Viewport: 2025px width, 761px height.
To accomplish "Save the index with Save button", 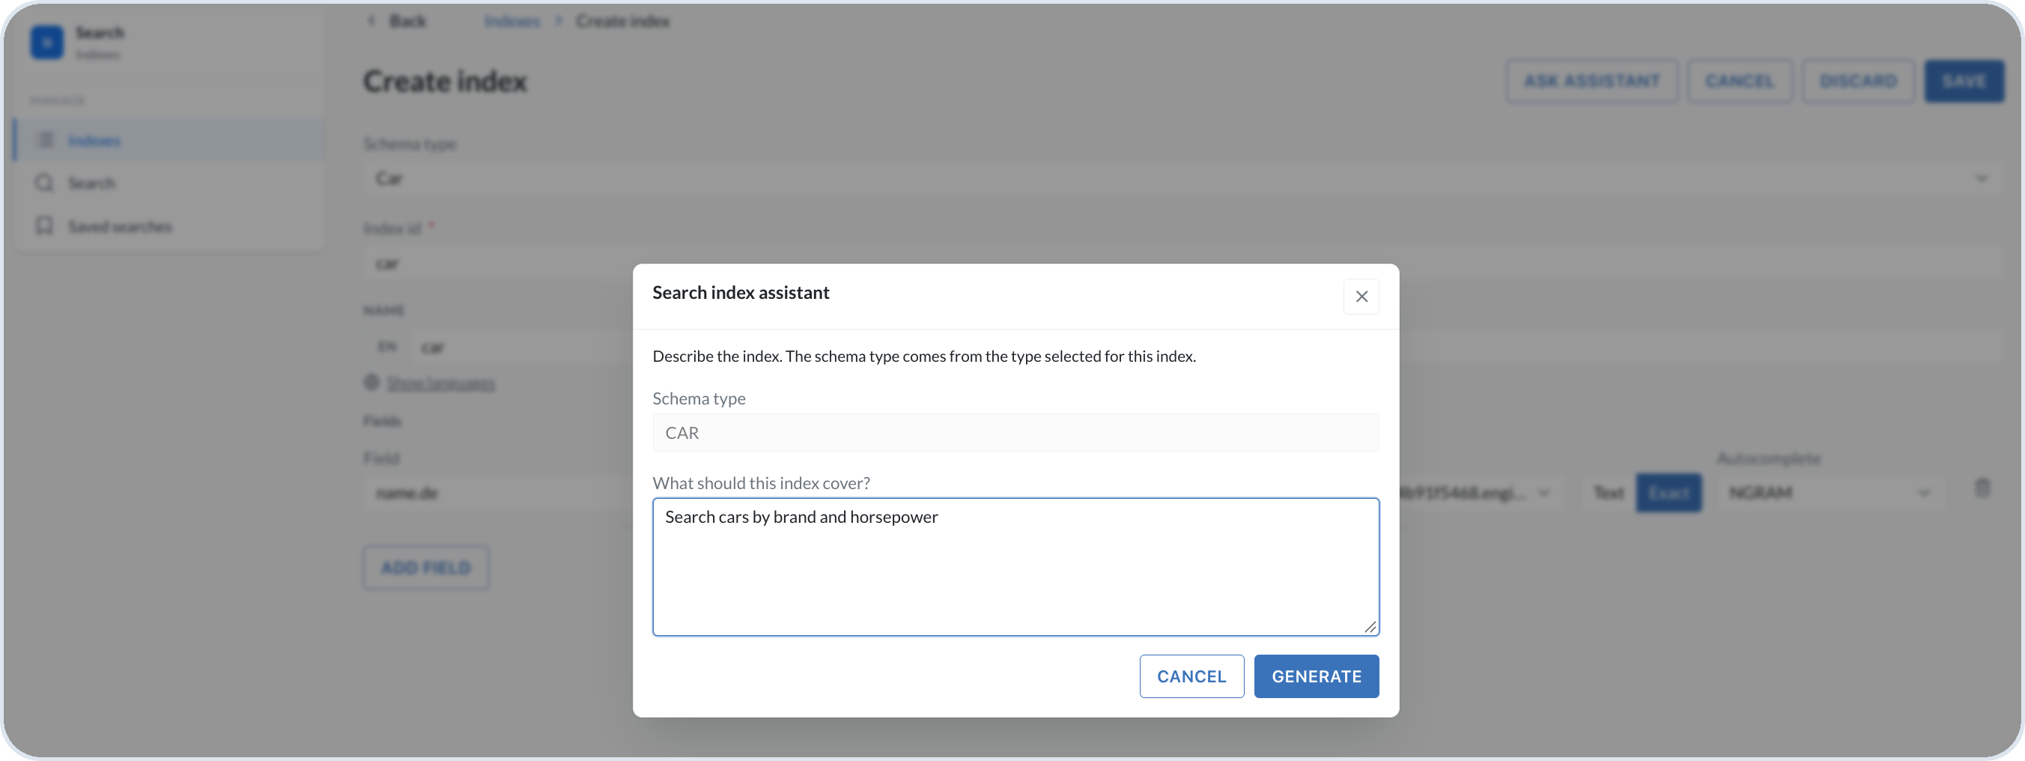I will pyautogui.click(x=1963, y=81).
